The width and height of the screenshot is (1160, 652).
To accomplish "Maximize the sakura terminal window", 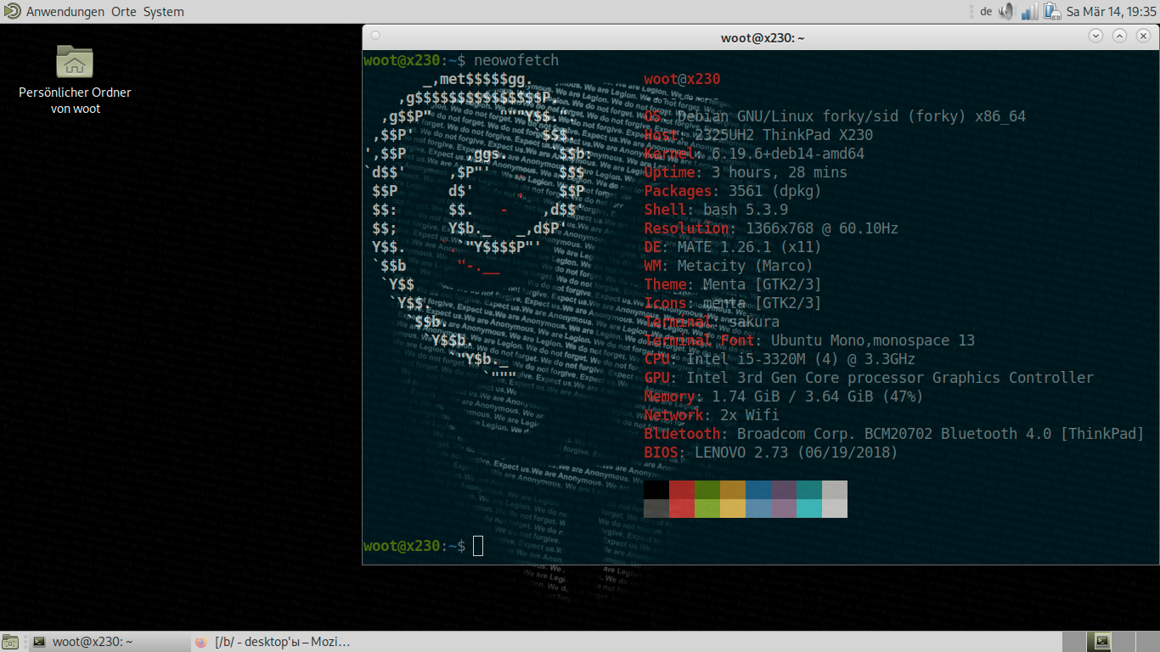I will 1119,36.
